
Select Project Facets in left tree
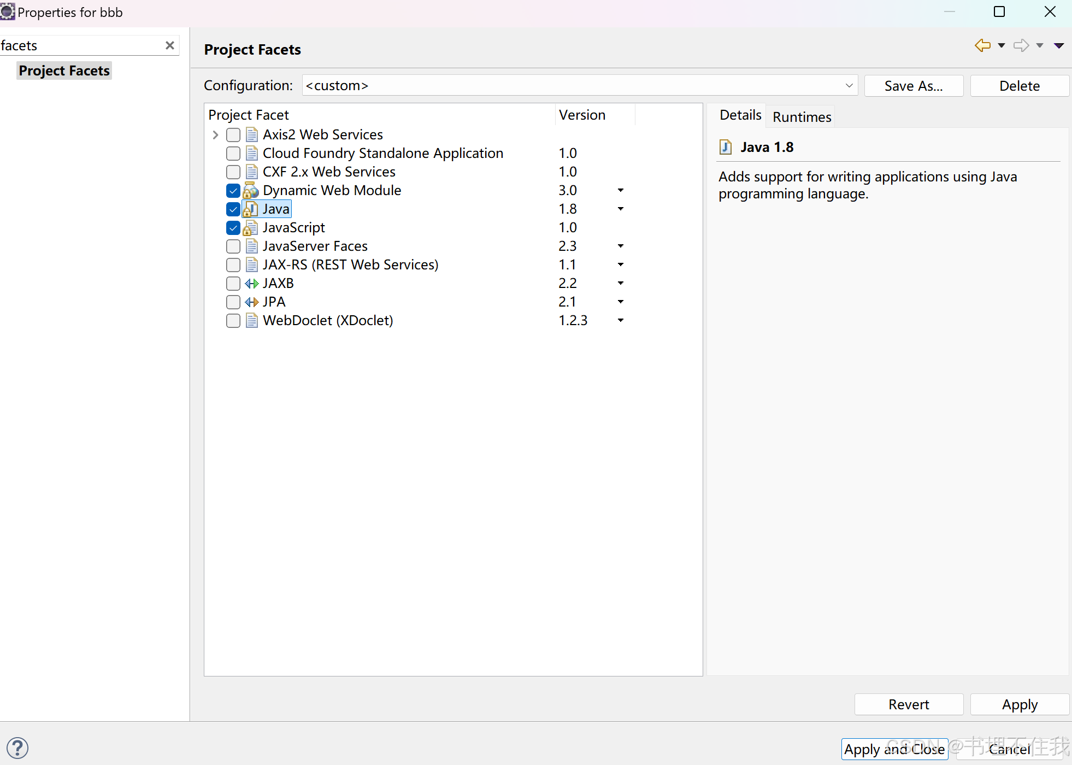click(x=64, y=71)
